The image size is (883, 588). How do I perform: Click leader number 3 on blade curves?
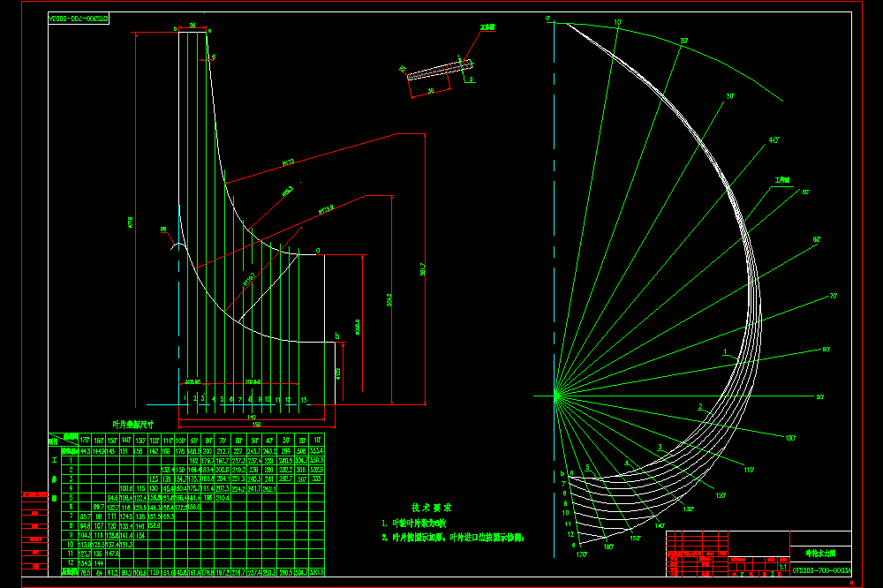click(660, 448)
